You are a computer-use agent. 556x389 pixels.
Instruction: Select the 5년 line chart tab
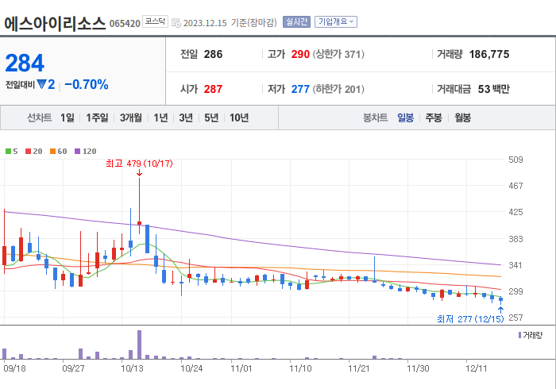[x=211, y=117]
